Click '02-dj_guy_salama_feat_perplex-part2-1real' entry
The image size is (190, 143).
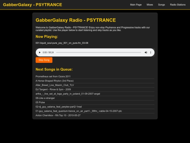pyautogui.click(x=95, y=107)
